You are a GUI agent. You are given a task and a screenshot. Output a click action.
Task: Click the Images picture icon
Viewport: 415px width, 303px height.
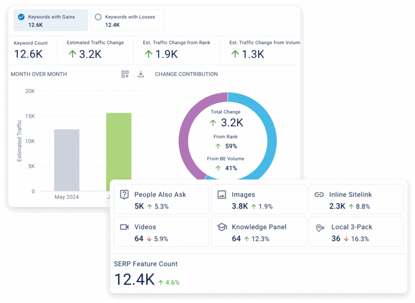coord(222,195)
